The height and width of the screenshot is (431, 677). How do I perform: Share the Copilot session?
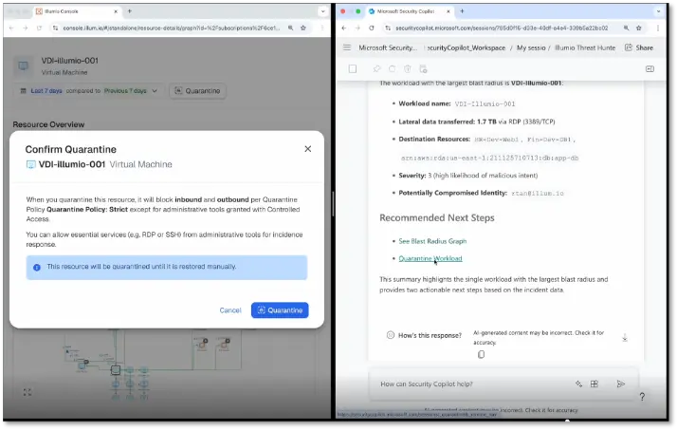[x=639, y=47]
